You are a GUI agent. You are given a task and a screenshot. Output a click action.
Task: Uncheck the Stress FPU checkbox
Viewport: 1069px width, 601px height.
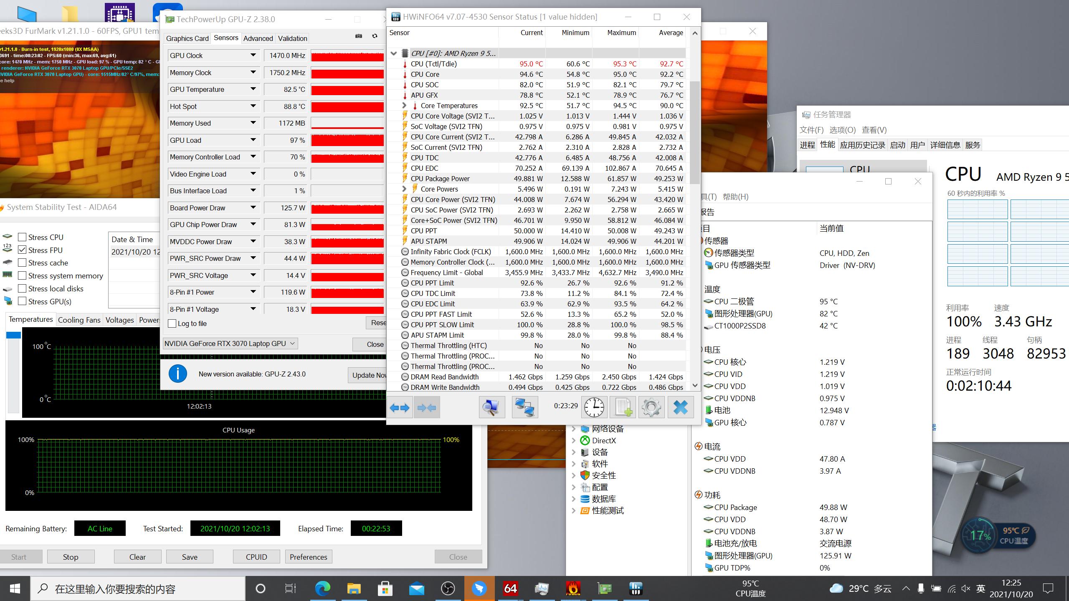point(23,250)
